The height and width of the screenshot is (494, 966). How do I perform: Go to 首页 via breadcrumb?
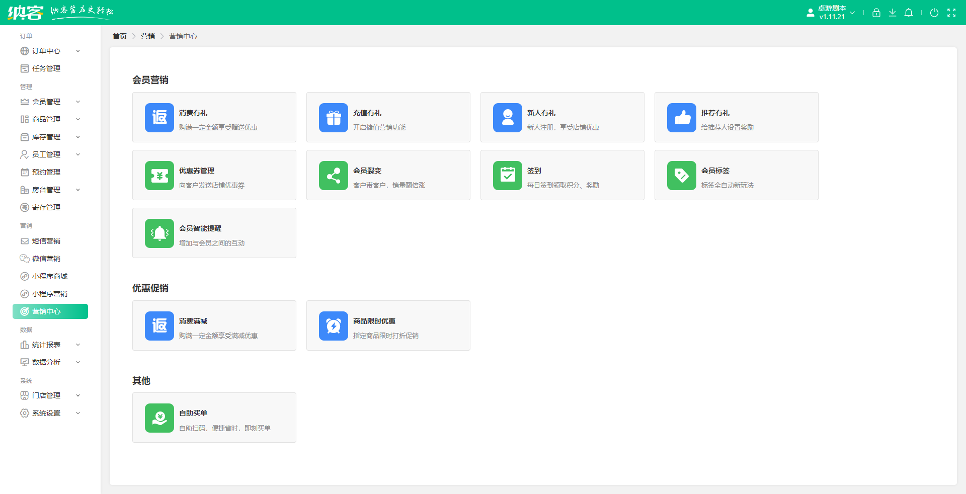point(119,36)
